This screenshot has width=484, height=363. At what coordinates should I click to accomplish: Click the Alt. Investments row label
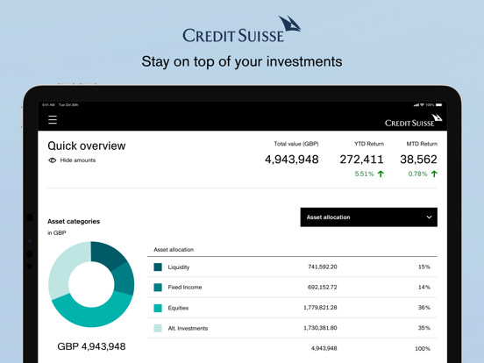[188, 328]
